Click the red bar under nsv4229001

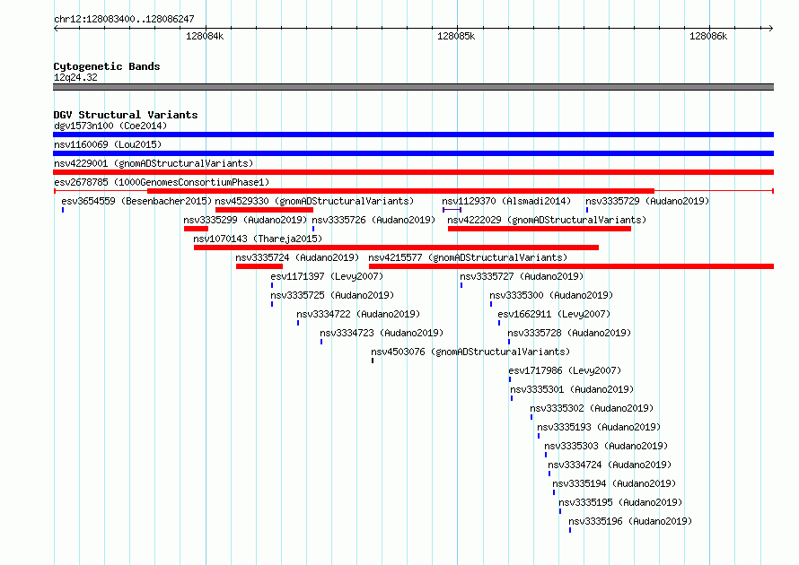point(413,172)
